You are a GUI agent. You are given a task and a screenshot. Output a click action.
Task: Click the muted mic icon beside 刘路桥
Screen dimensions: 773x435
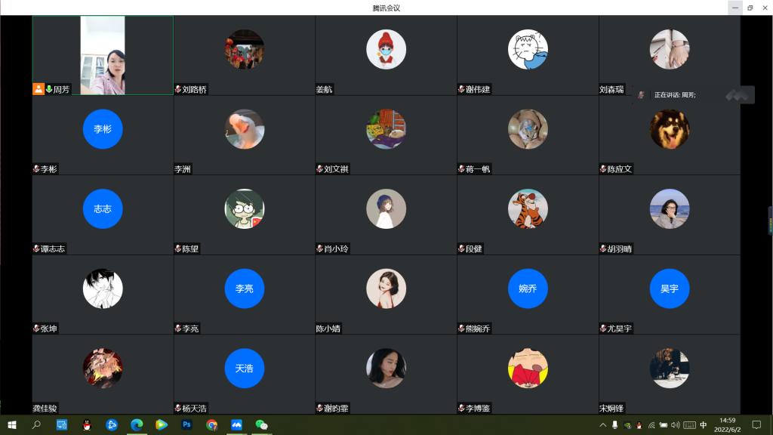tap(178, 89)
